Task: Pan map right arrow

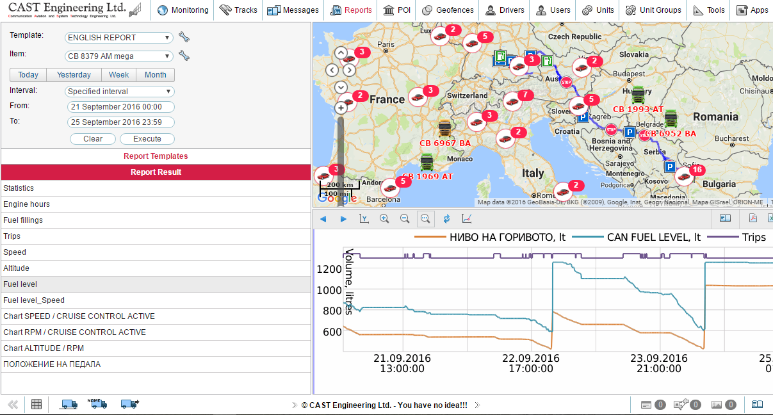Action: [350, 70]
